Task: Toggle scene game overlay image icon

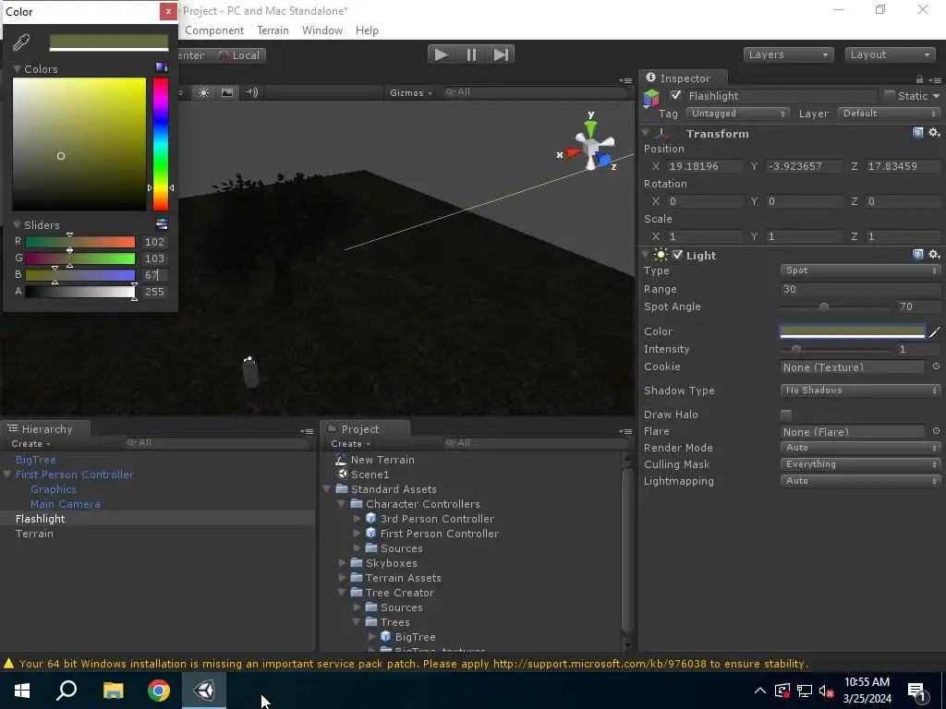Action: coord(227,93)
